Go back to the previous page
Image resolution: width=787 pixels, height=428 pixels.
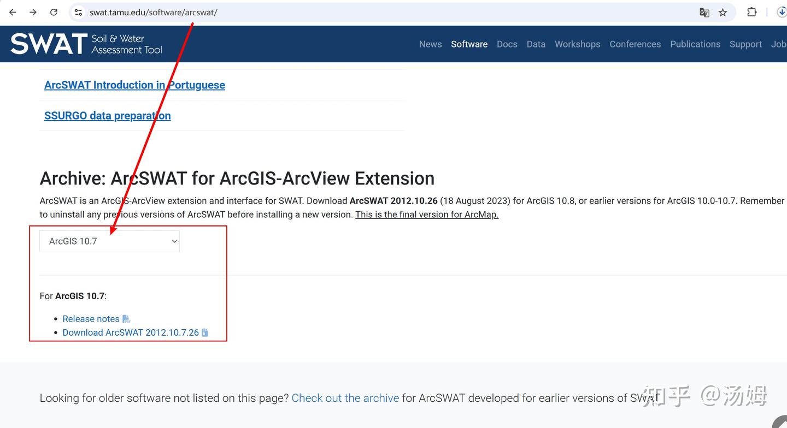tap(12, 12)
